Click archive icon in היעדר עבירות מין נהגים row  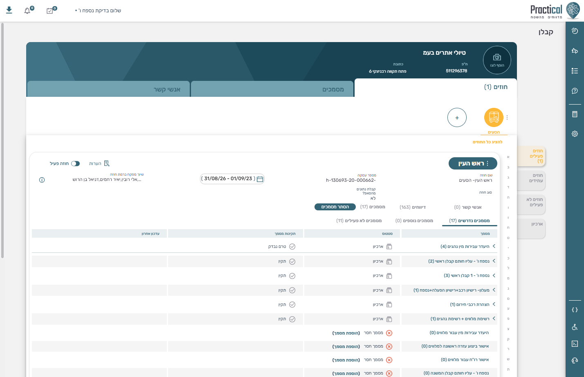(389, 247)
